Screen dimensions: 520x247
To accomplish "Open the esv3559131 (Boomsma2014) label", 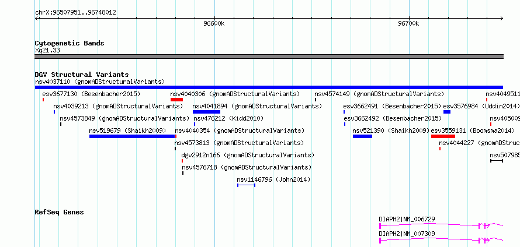I will [x=473, y=130].
